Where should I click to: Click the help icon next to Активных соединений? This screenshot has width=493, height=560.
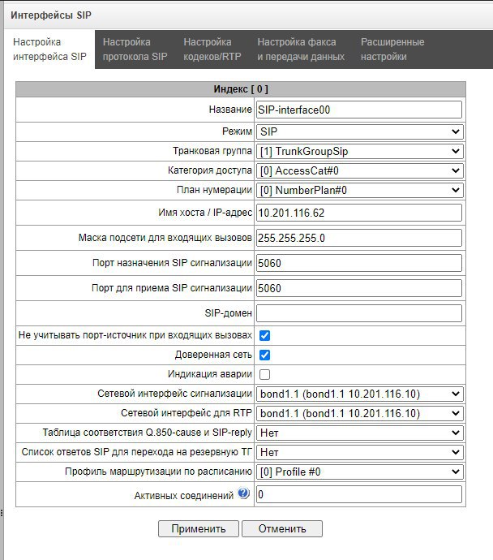coord(244,493)
